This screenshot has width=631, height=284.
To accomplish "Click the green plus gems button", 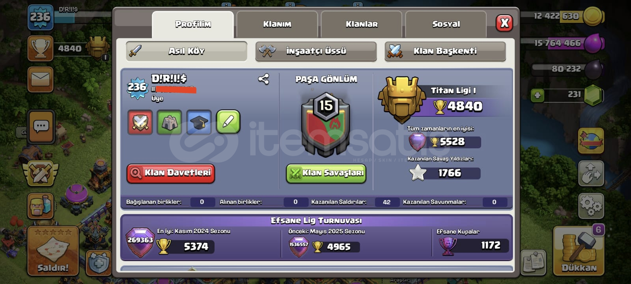I will 537,95.
